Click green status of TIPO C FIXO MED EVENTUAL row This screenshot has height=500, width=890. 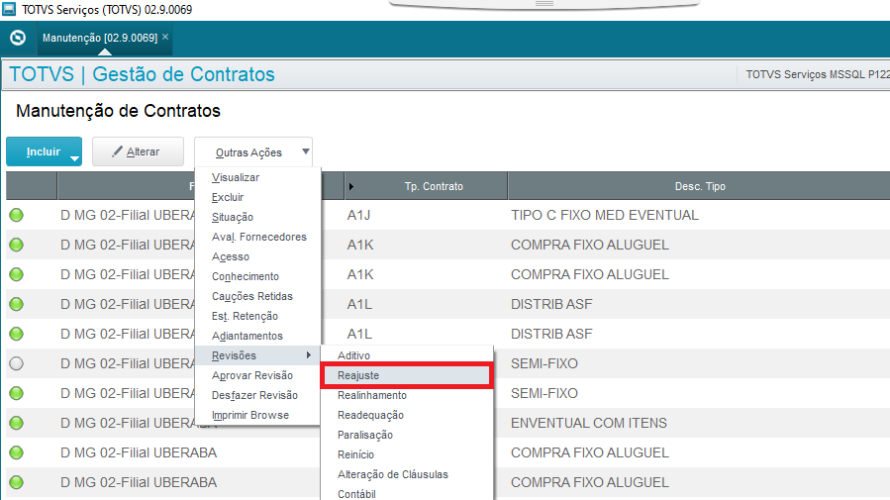click(17, 215)
